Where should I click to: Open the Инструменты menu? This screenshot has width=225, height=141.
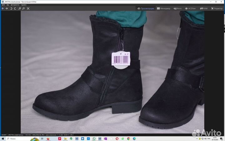(15, 5)
